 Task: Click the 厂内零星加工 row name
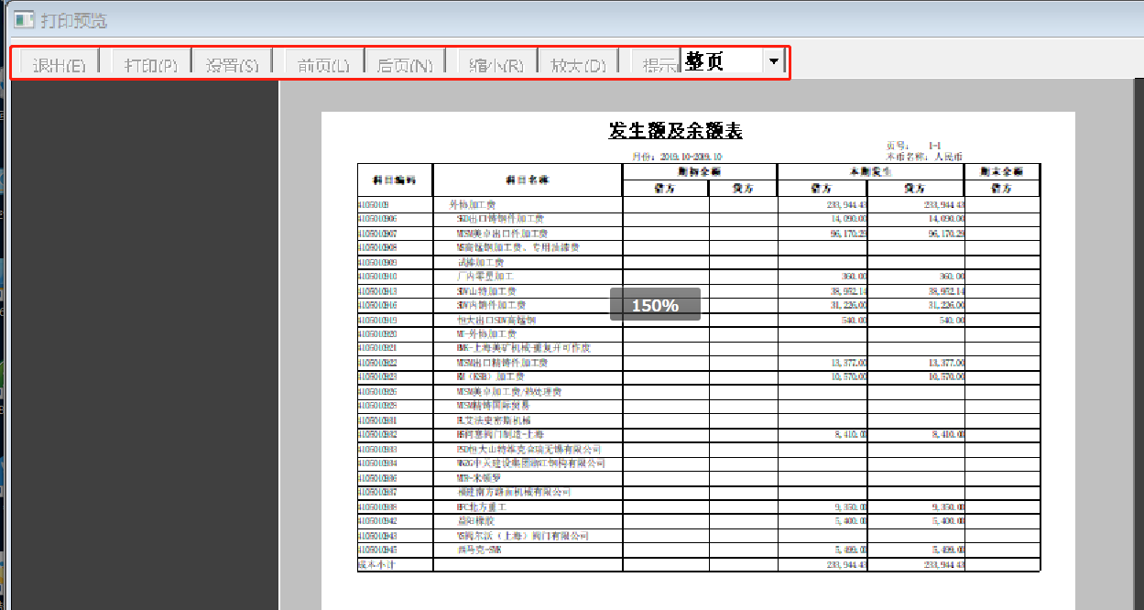(485, 276)
